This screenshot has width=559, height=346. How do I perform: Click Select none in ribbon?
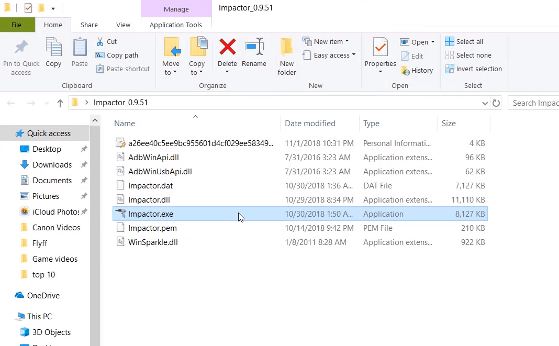[468, 55]
